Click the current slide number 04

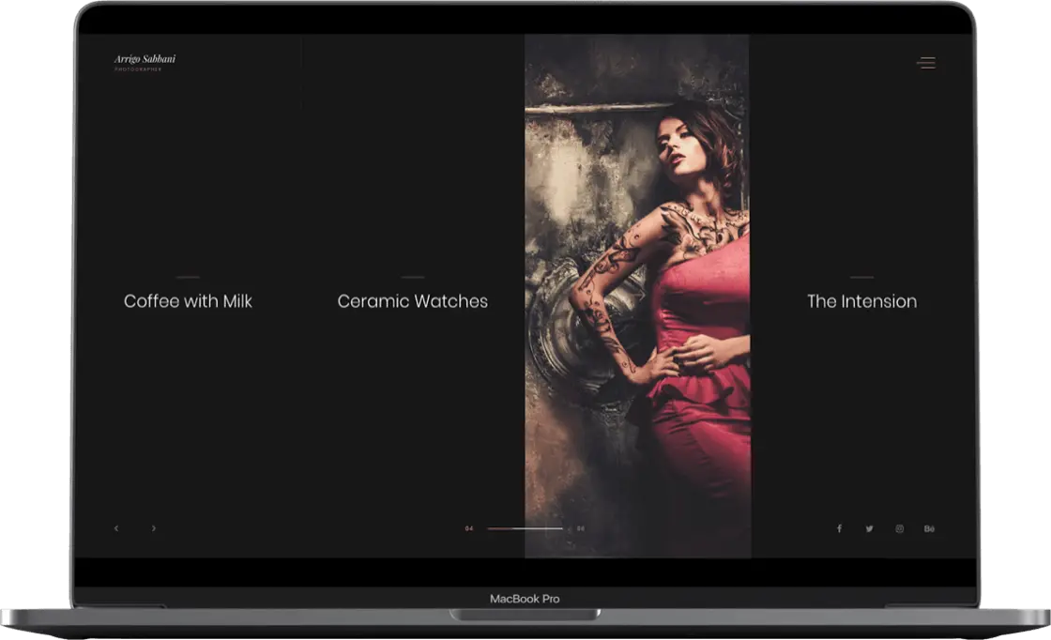coord(469,528)
